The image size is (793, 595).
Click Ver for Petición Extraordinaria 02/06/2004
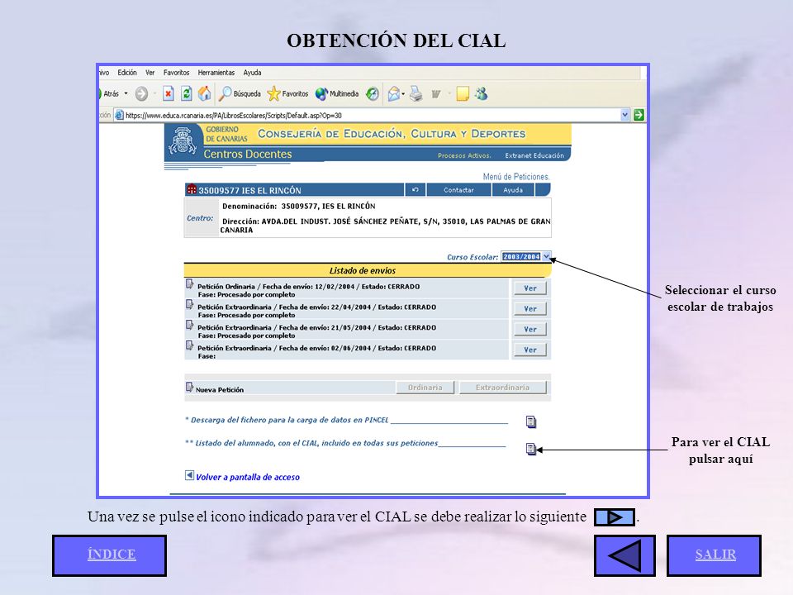[530, 350]
